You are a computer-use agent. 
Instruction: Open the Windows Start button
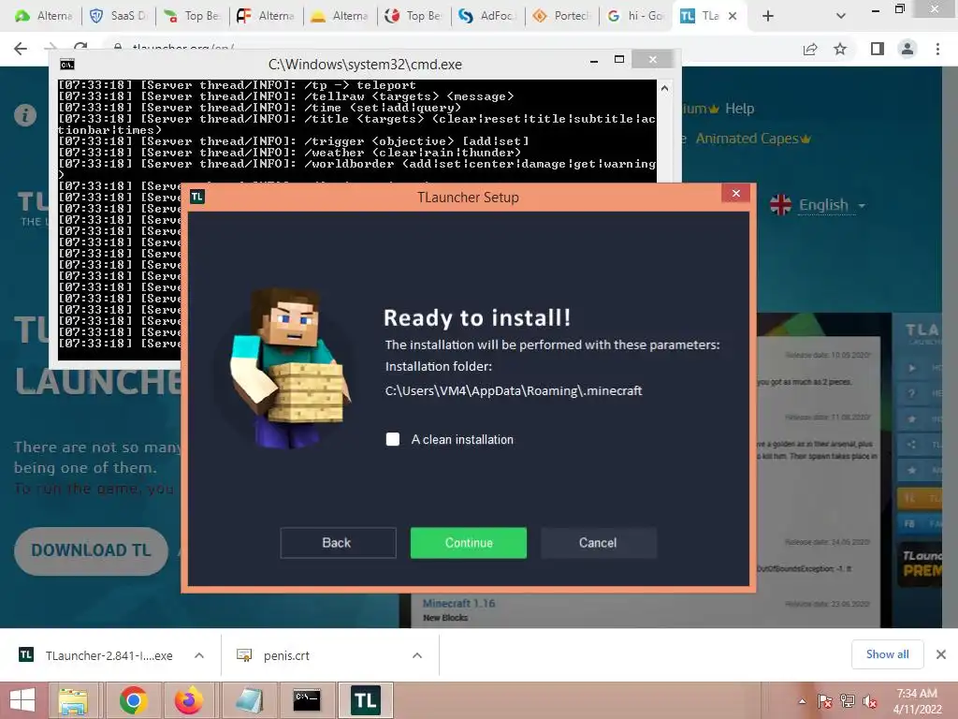click(22, 700)
